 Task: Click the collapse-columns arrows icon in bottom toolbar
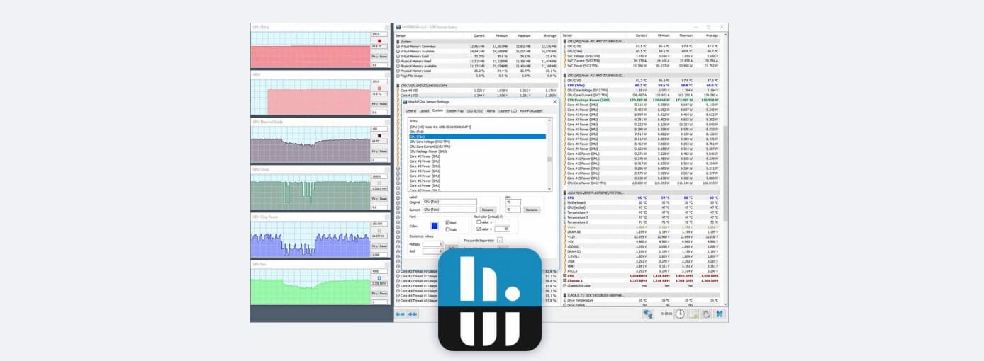(x=413, y=313)
